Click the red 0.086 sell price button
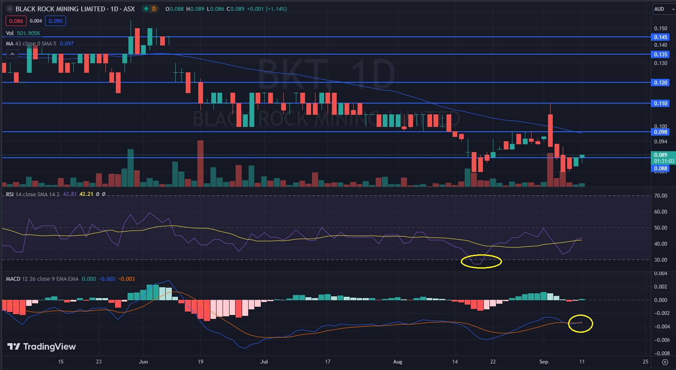Image resolution: width=676 pixels, height=370 pixels. pyautogui.click(x=16, y=21)
